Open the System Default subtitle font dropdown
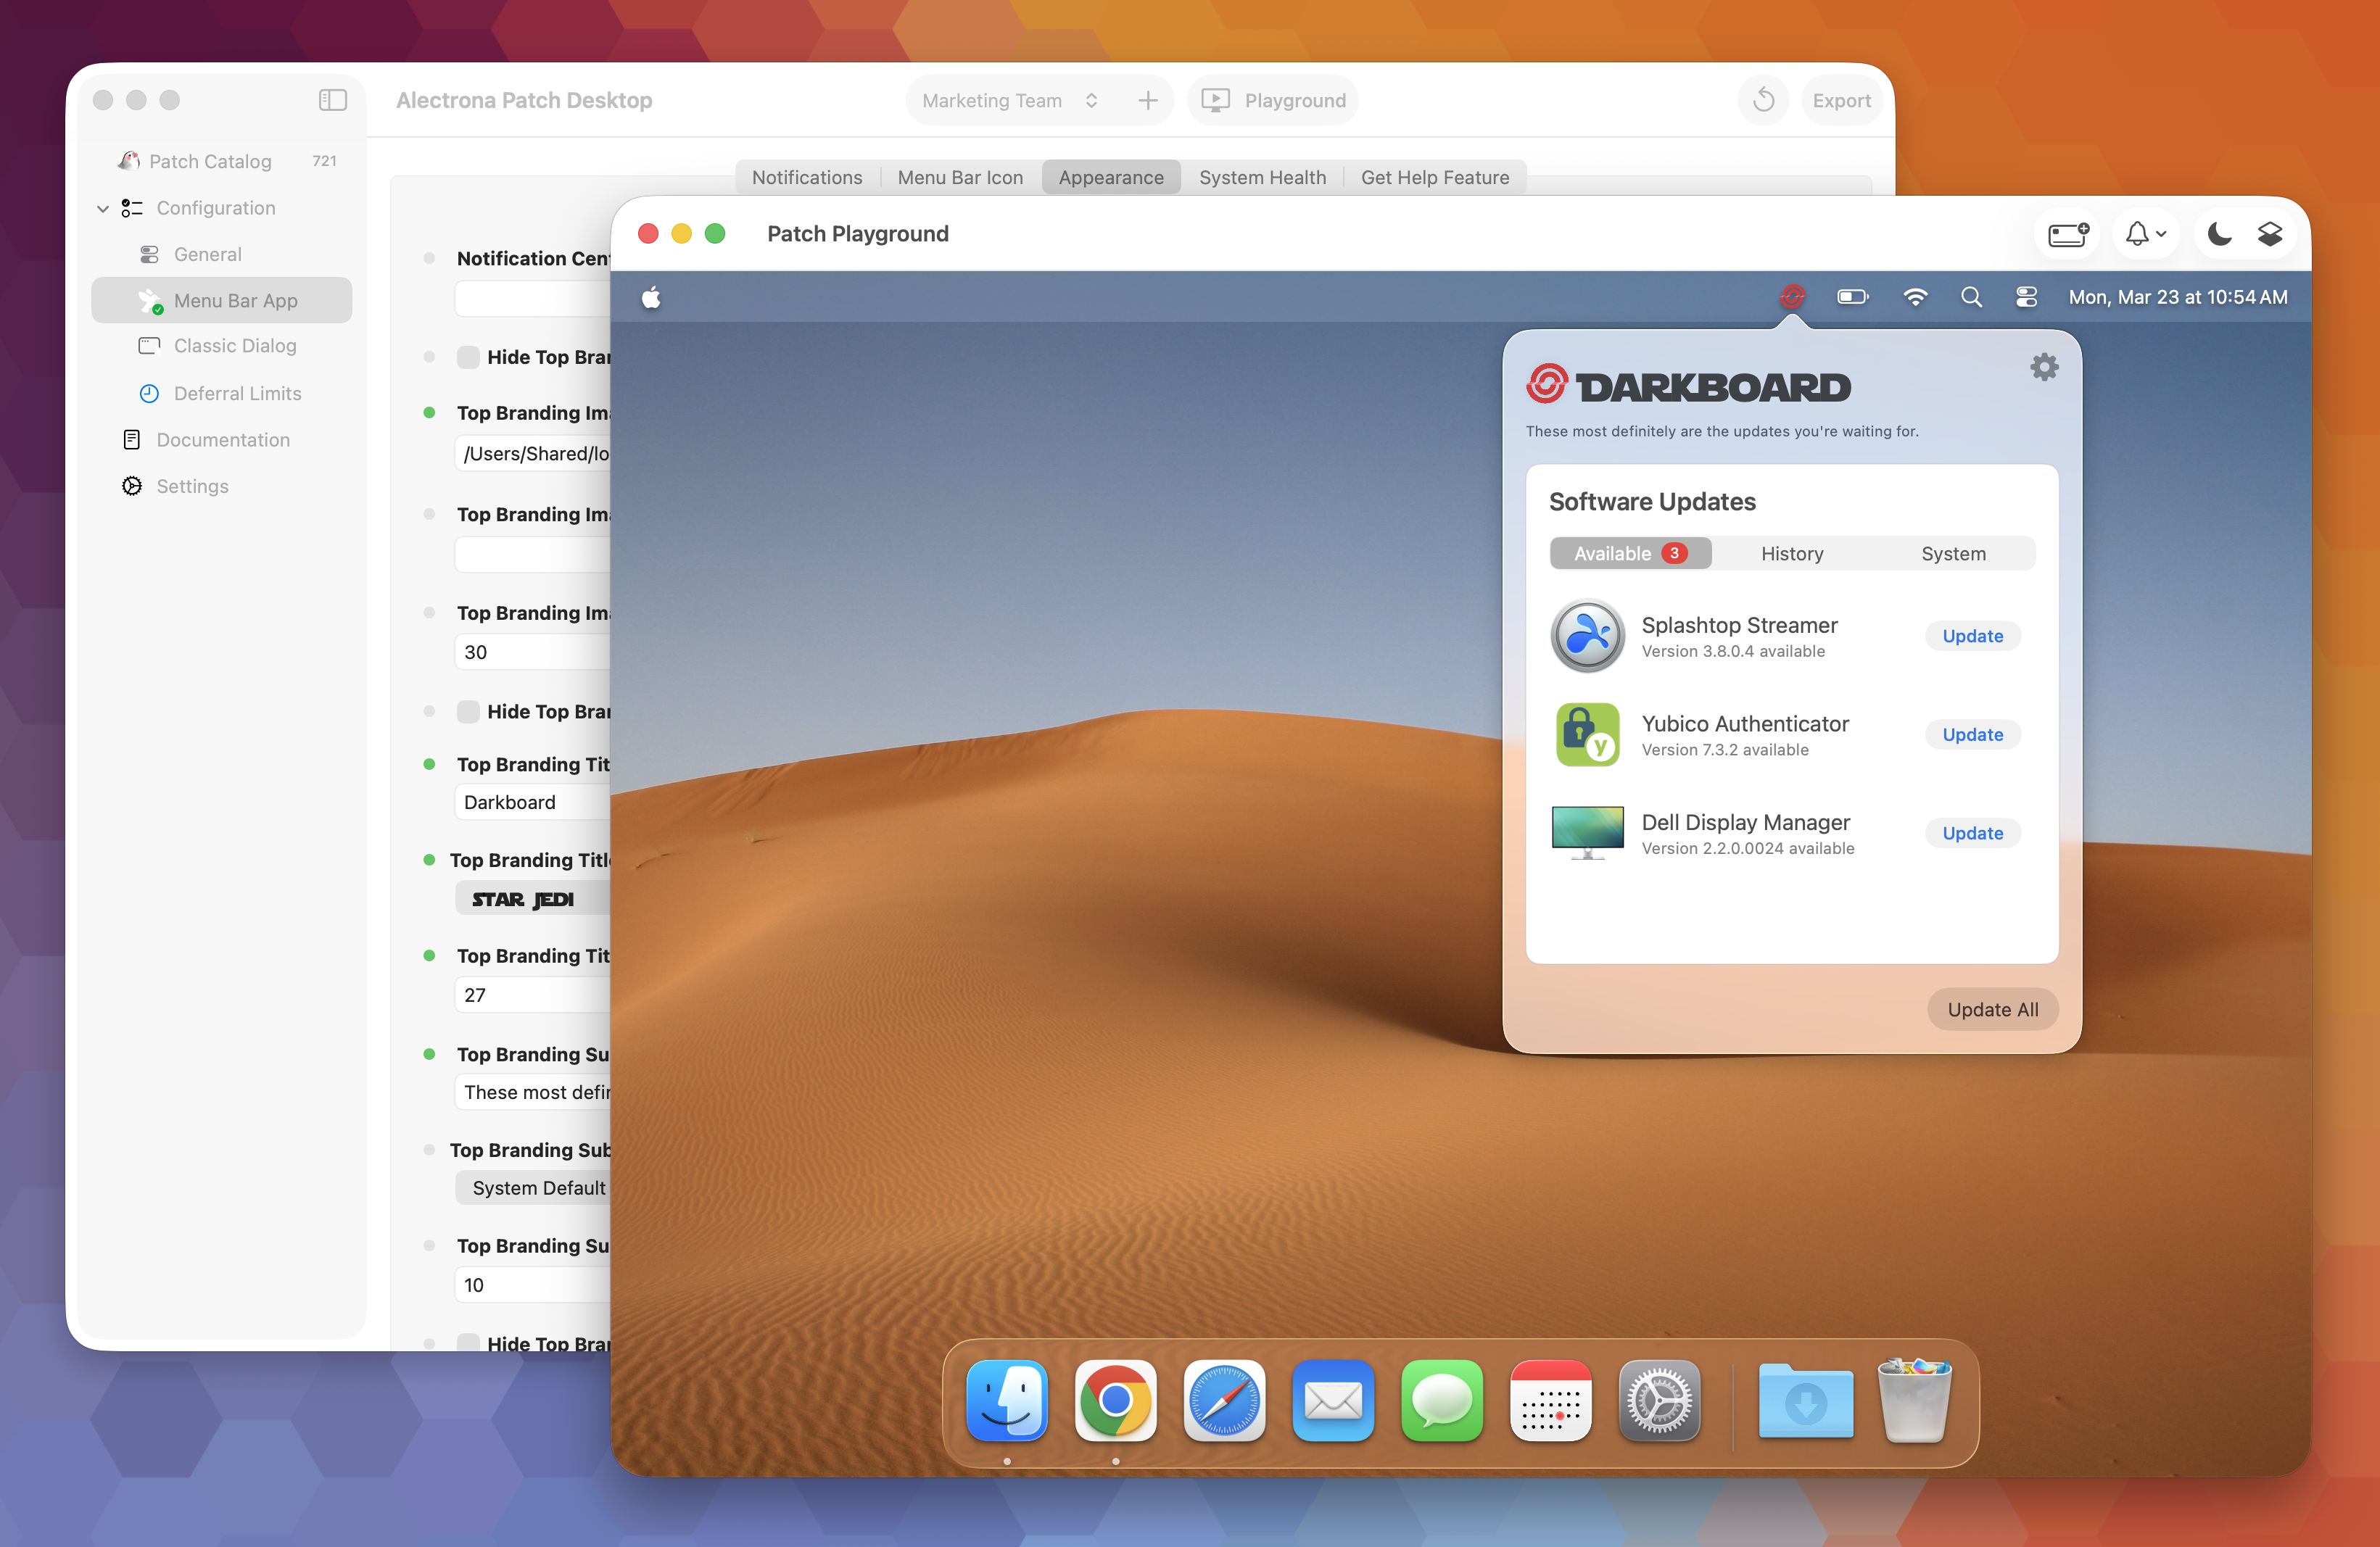The image size is (2380, 1547). click(x=533, y=1187)
